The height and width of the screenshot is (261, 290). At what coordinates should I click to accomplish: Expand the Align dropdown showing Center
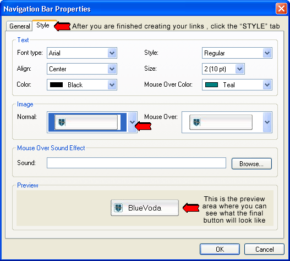pos(112,69)
